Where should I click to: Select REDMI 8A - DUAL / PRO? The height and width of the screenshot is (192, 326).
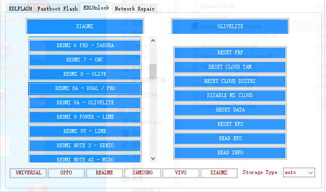(x=85, y=88)
